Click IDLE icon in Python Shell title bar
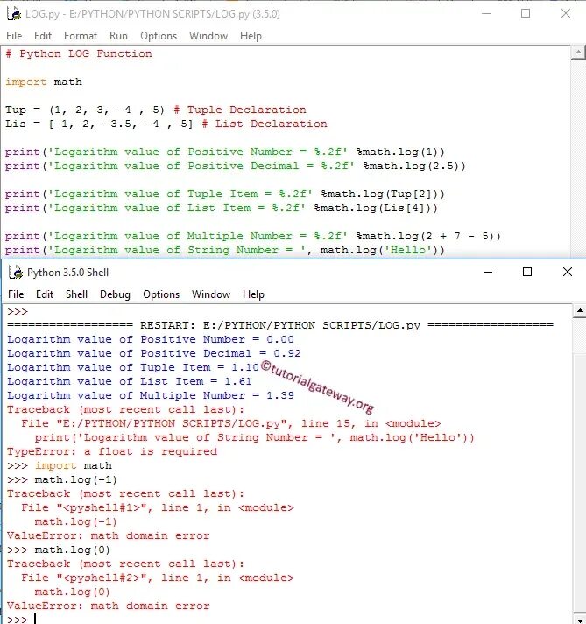The height and width of the screenshot is (624, 586). point(16,273)
